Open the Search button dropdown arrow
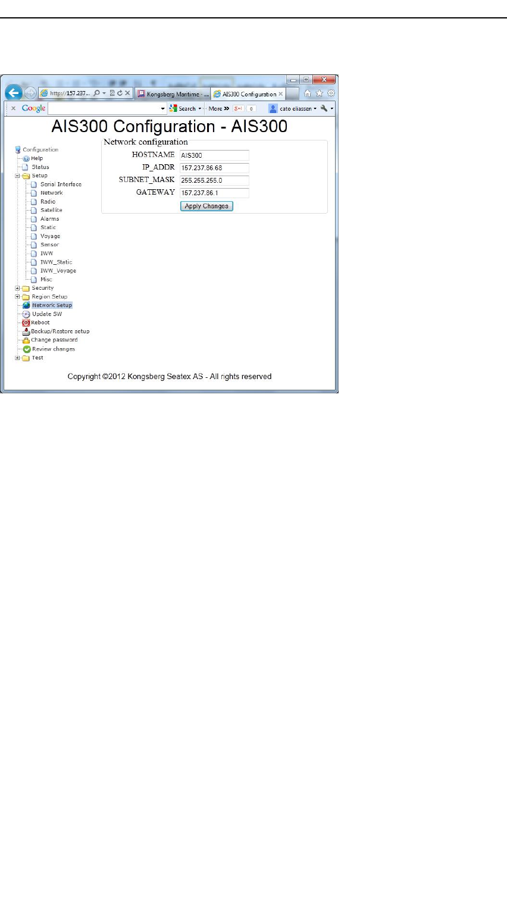The image size is (507, 898). [x=200, y=109]
